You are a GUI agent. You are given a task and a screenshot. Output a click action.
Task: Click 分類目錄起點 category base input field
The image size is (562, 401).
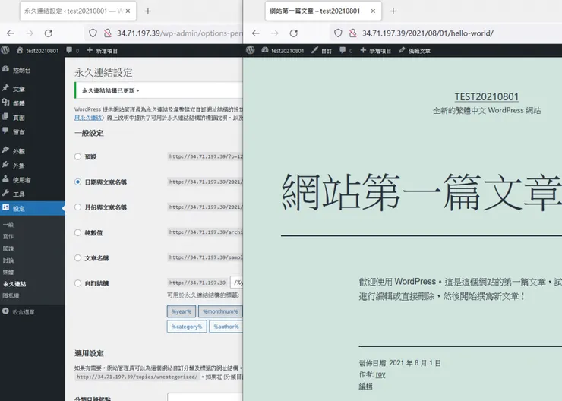[x=205, y=397]
